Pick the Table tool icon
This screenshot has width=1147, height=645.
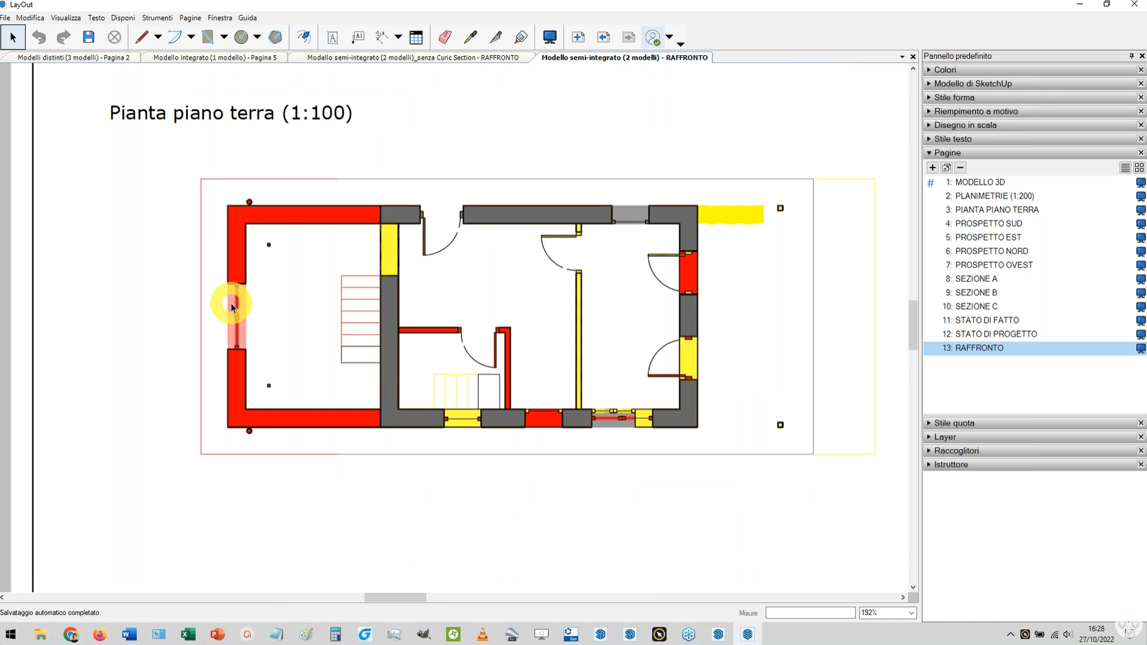[416, 38]
